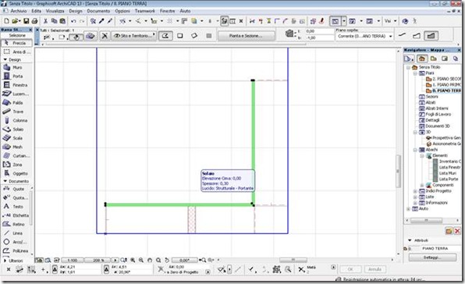
Task: Collapse the Attributi section in Navigator
Action: pos(410,240)
